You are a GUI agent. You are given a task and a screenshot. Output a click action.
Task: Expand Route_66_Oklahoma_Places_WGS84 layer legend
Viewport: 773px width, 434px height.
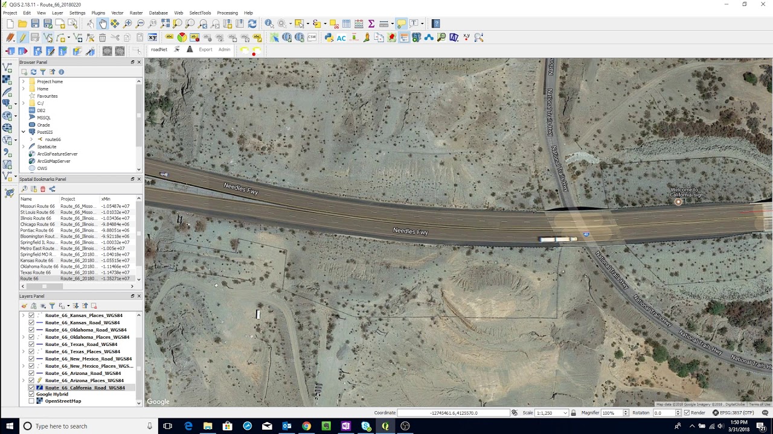tap(23, 337)
